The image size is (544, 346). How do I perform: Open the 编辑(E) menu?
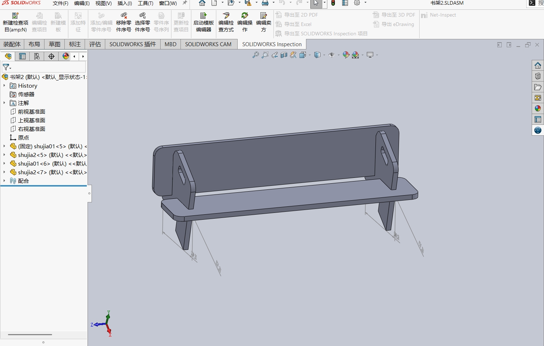click(x=82, y=3)
